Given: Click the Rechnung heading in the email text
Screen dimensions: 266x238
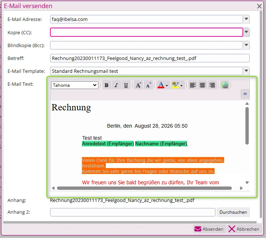Looking at the screenshot, I should click(71, 107).
